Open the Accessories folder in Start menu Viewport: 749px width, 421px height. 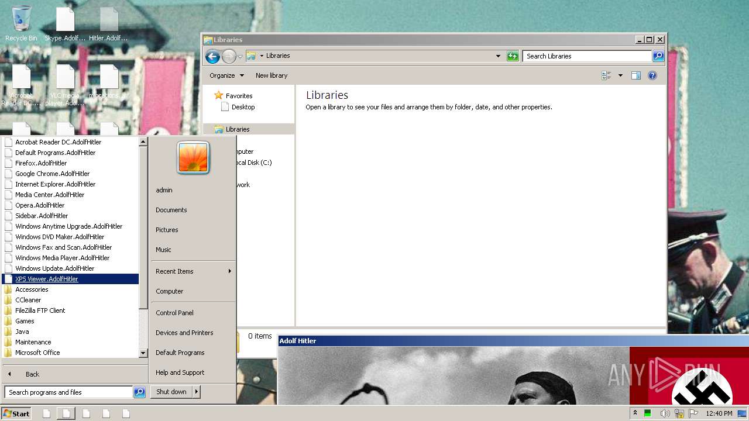(32, 289)
